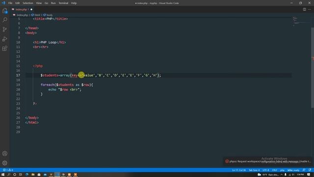
Task: Open the View menu
Action: [x=39, y=3]
